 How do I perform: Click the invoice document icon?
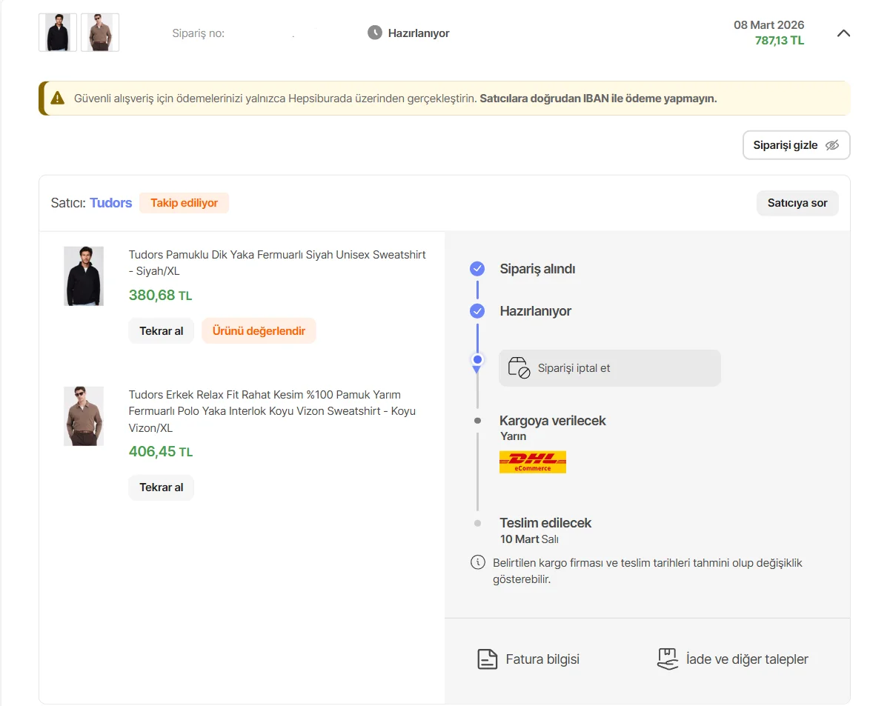pyautogui.click(x=487, y=659)
